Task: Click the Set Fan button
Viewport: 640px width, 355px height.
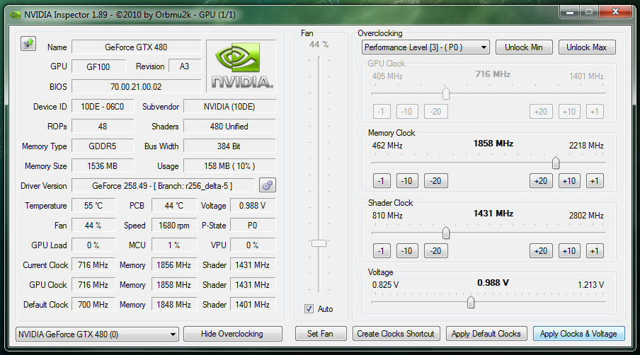Action: [321, 334]
